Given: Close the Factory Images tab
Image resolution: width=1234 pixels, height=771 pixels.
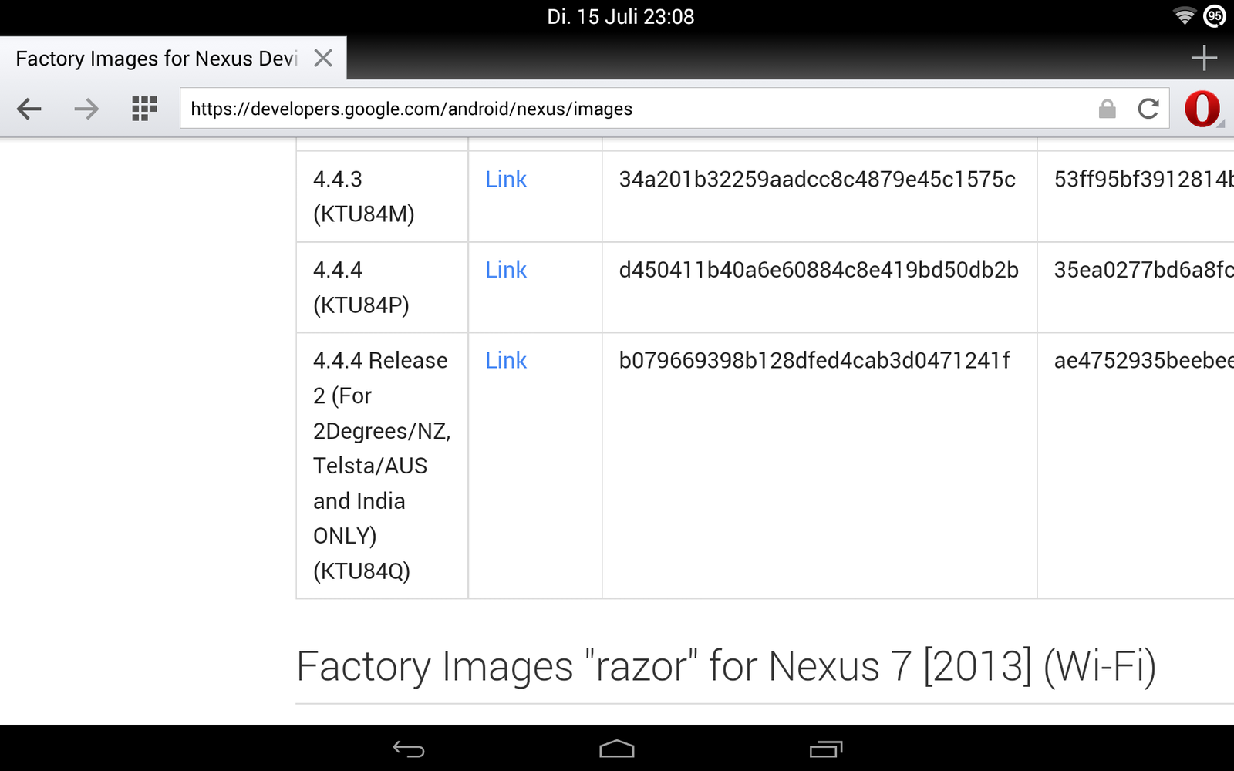Looking at the screenshot, I should tap(323, 58).
